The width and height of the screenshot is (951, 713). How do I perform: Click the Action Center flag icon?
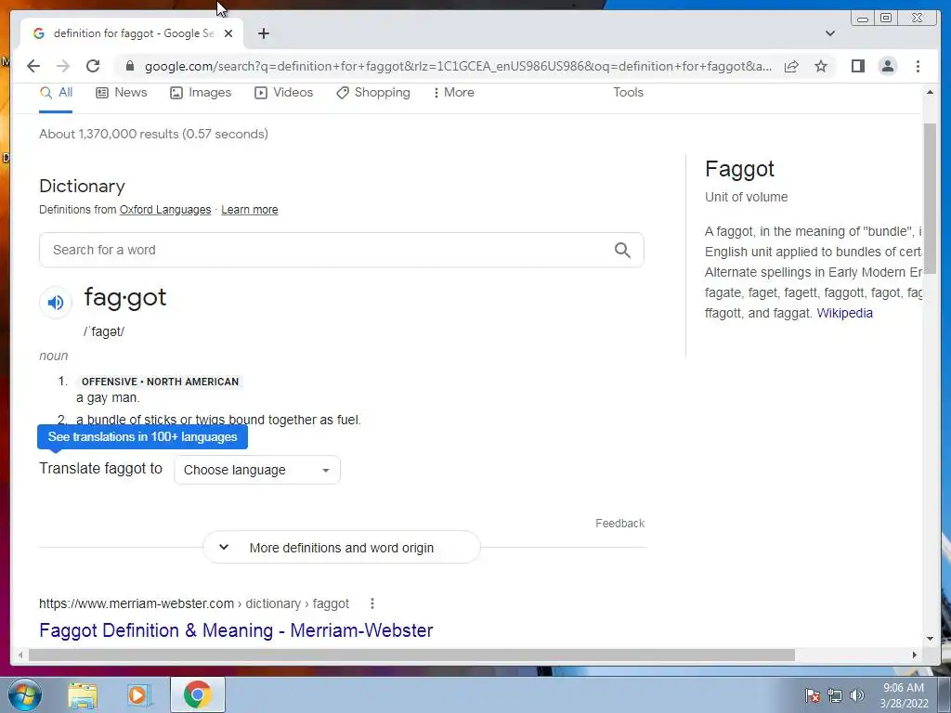pos(813,695)
